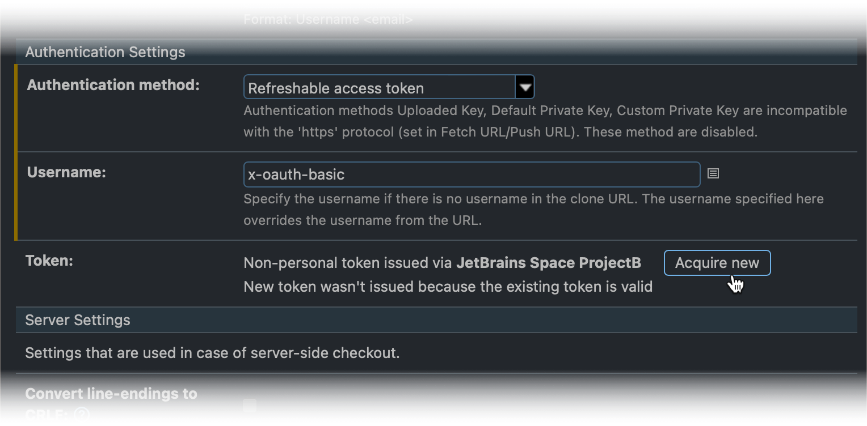Open the Refreshable access token dropdown
The image size is (867, 426).
pyautogui.click(x=380, y=88)
